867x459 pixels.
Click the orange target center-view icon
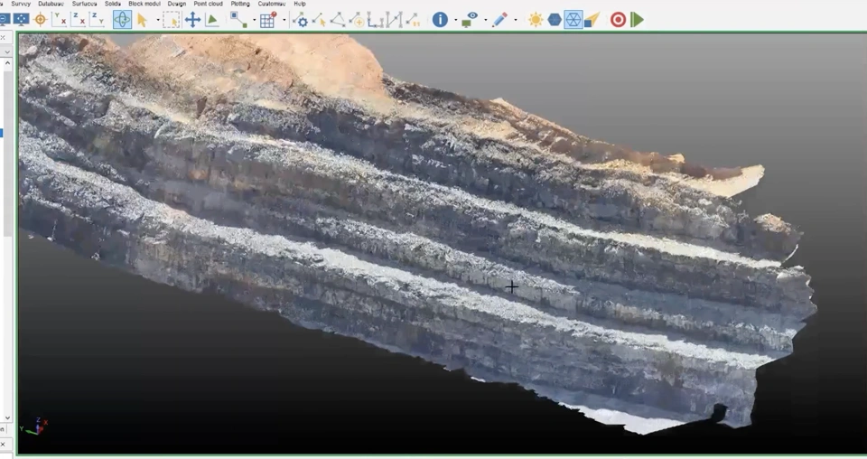40,20
